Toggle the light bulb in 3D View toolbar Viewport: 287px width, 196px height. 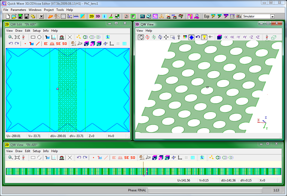(x=203, y=37)
